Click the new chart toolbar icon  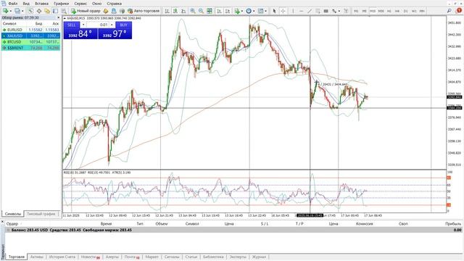click(x=5, y=11)
